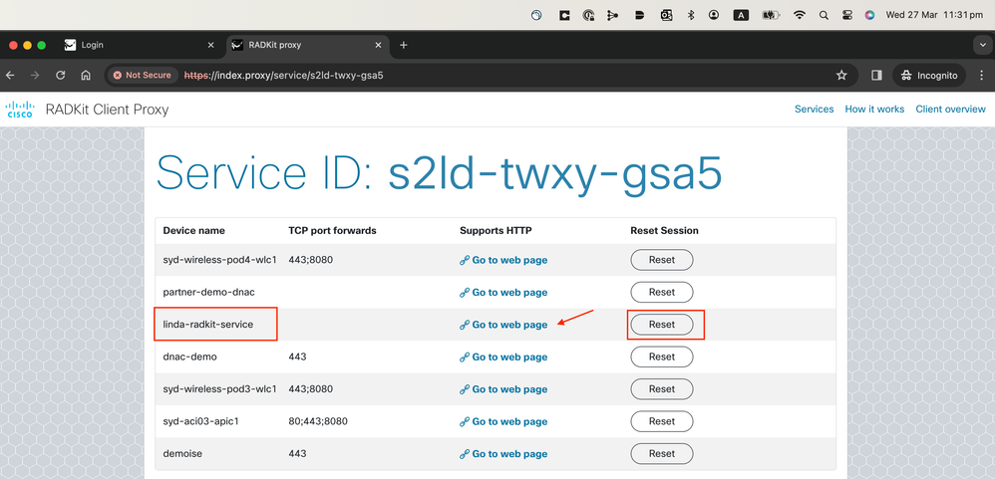Open the macOS Wi-Fi menu icon
995x479 pixels.
point(800,15)
